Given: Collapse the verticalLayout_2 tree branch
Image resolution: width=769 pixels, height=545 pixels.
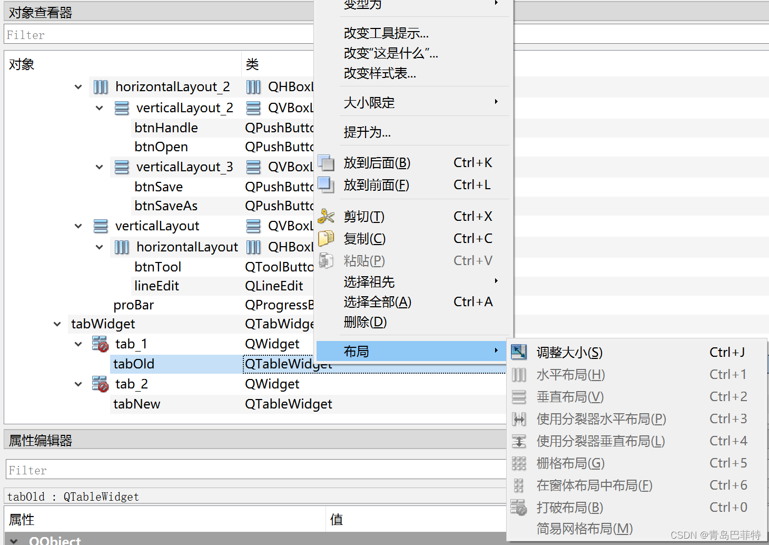Looking at the screenshot, I should pyautogui.click(x=99, y=108).
